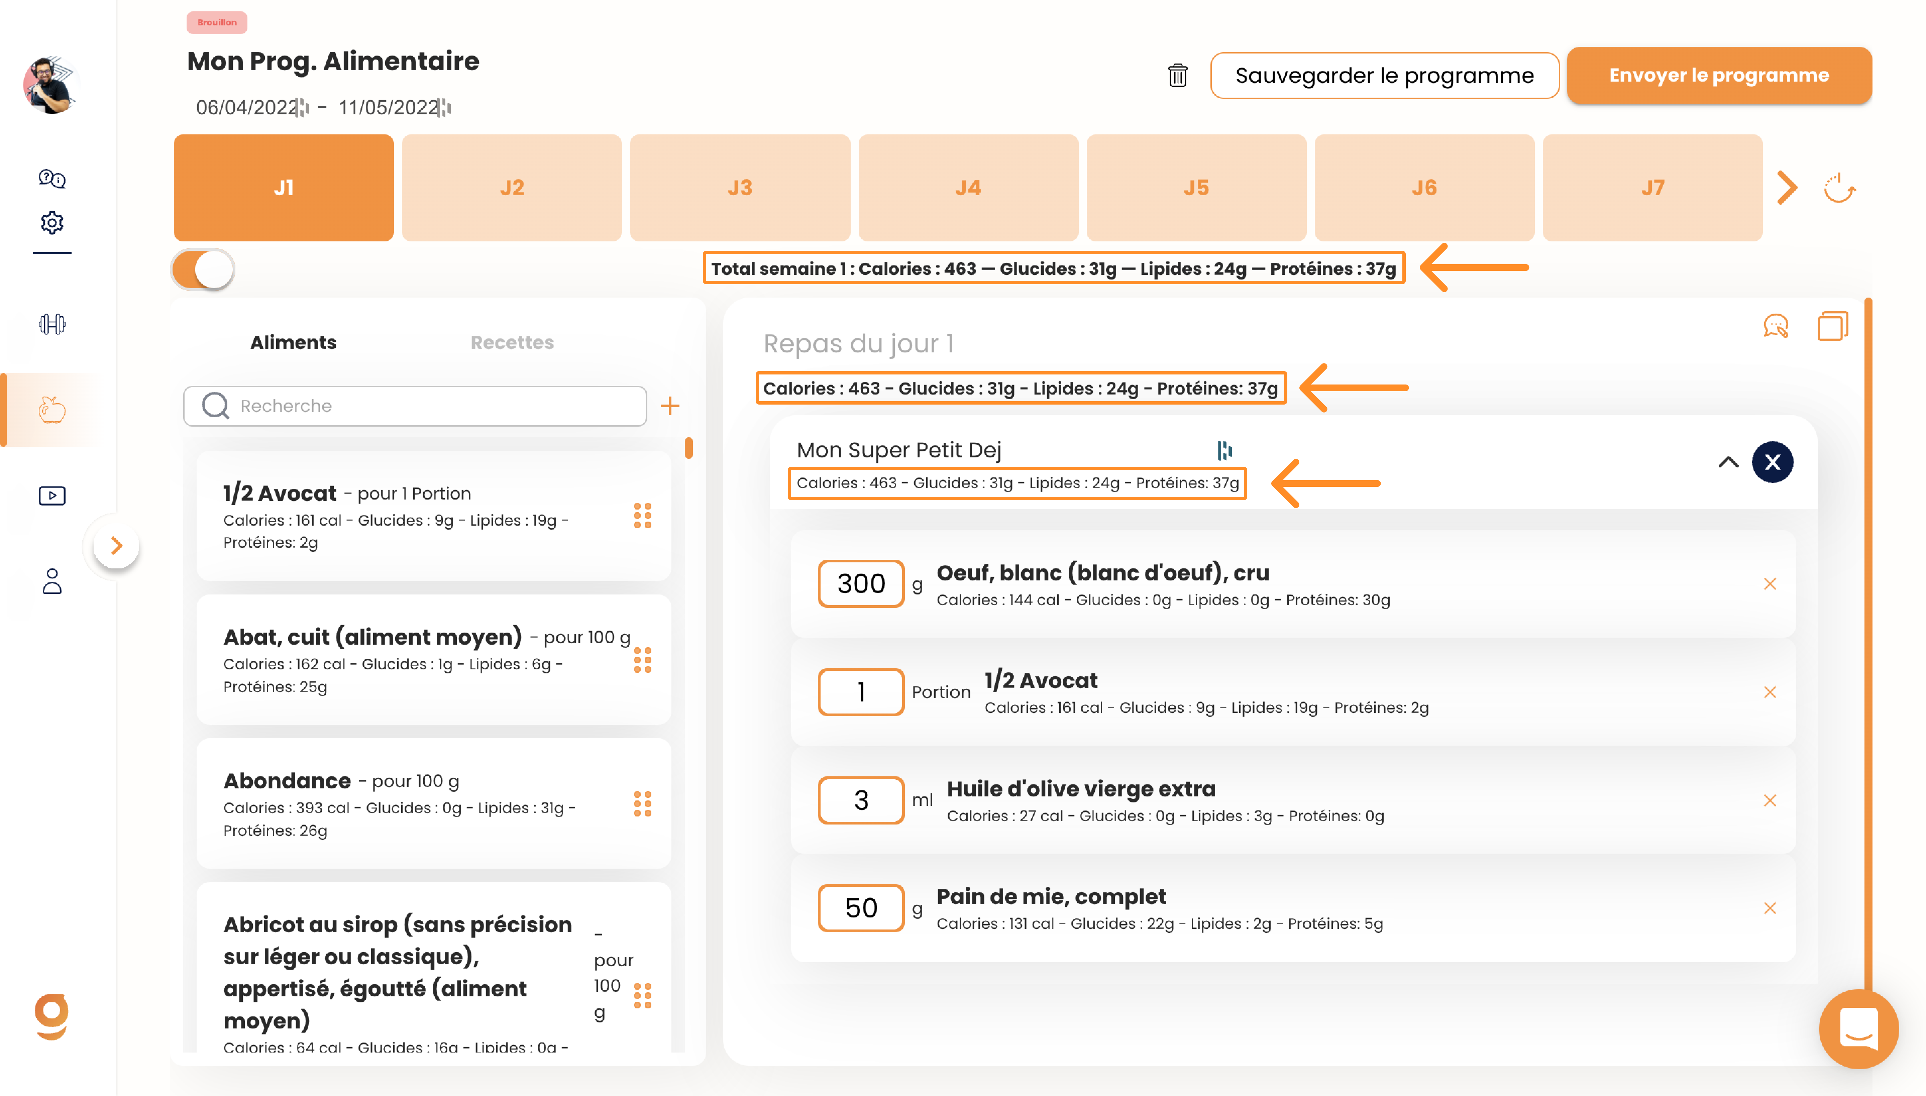Grab the drag handle of Abricot au sirop card
The image size is (1926, 1096).
pyautogui.click(x=642, y=996)
